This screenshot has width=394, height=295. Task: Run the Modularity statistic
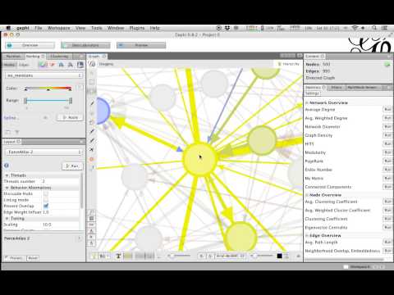[387, 152]
